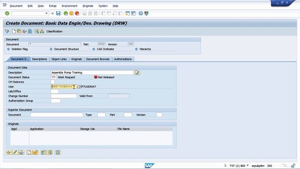Click the long text editor icon beside Description
Screen dimensions: 300x169
(137, 72)
